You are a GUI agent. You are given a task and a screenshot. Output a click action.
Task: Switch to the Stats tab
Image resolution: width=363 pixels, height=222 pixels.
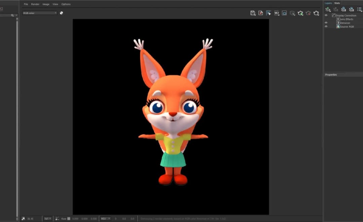click(x=337, y=3)
